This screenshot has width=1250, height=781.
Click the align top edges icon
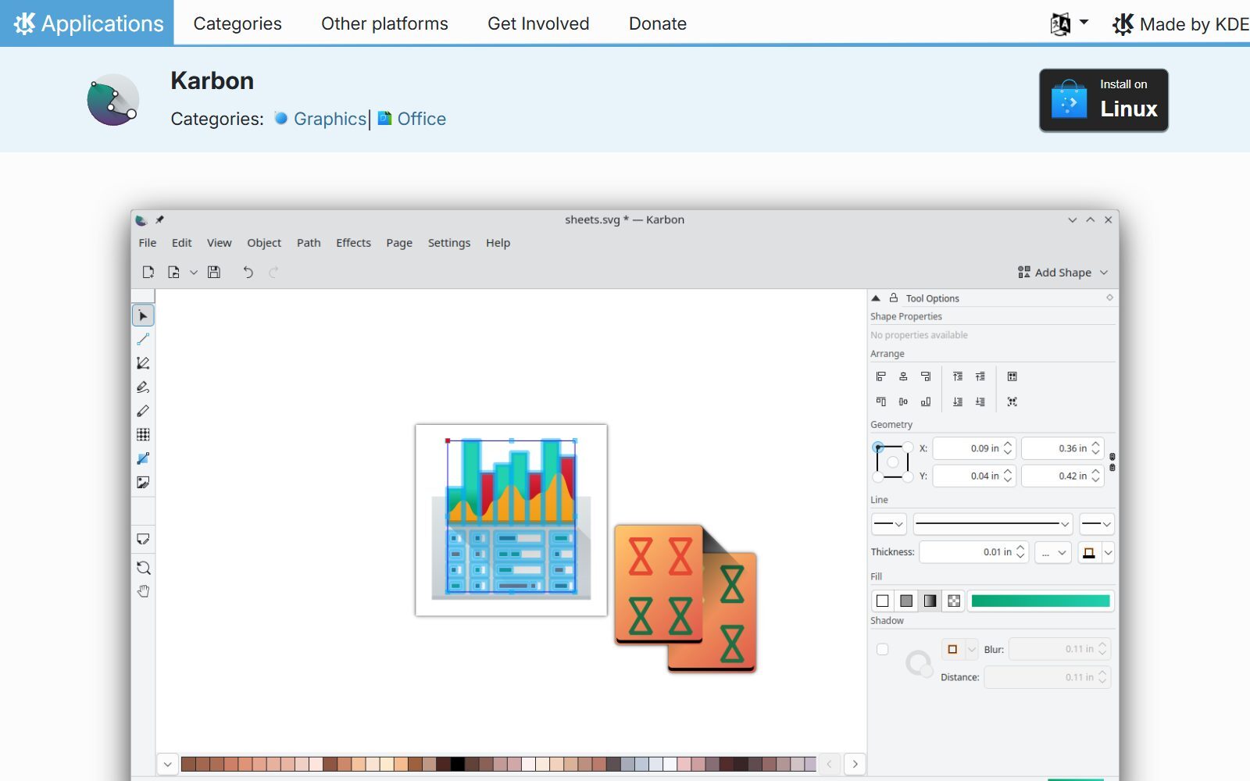point(881,401)
